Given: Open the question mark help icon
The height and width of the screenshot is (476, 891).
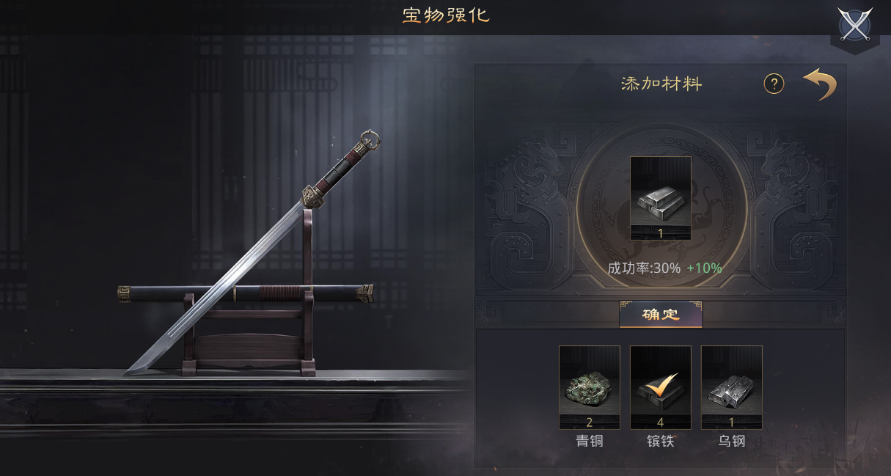Looking at the screenshot, I should point(774,84).
